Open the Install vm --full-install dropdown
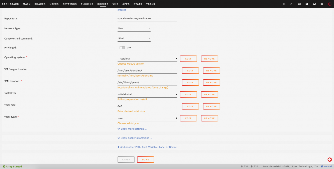This screenshot has width=334, height=169. pos(147,94)
